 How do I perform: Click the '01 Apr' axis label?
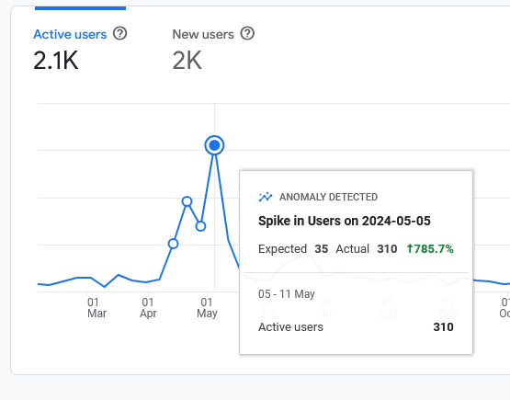(x=148, y=307)
